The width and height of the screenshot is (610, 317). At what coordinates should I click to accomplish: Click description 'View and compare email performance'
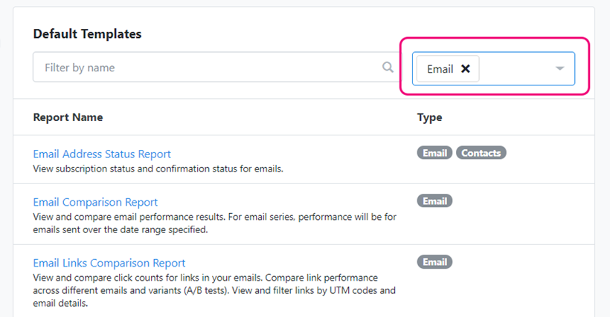point(215,223)
